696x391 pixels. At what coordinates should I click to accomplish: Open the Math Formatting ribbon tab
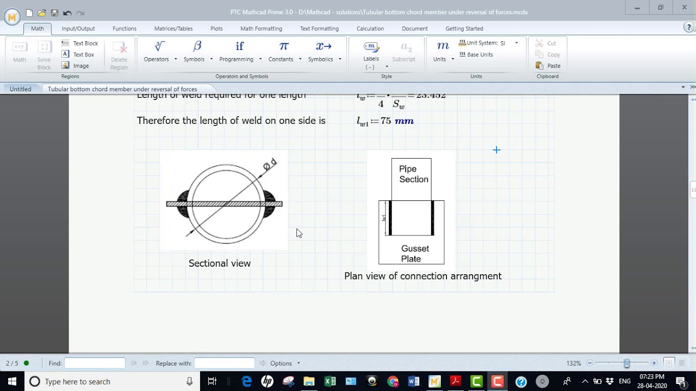pos(261,28)
